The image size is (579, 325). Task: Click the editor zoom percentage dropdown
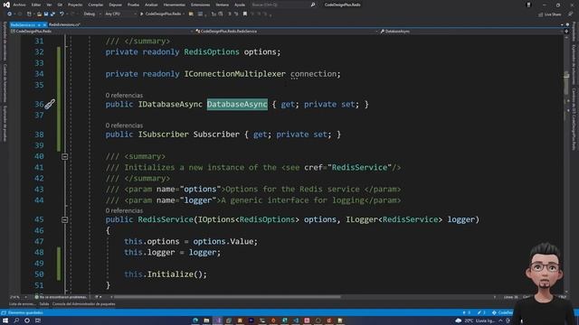18,297
